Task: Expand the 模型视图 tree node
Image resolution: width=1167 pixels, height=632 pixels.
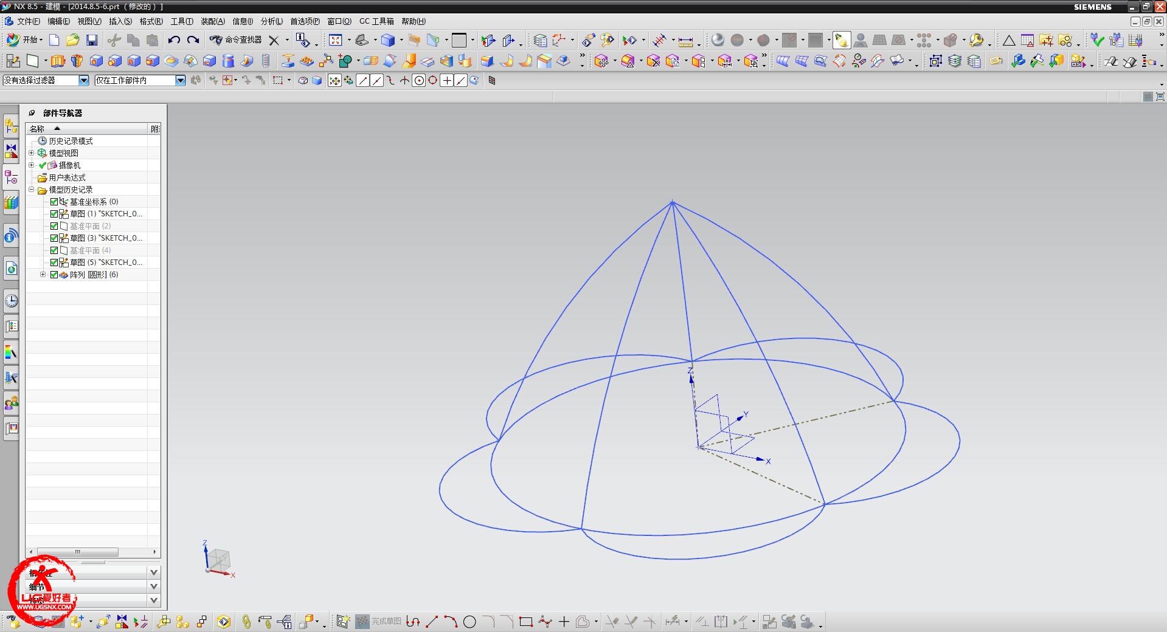Action: coord(32,153)
